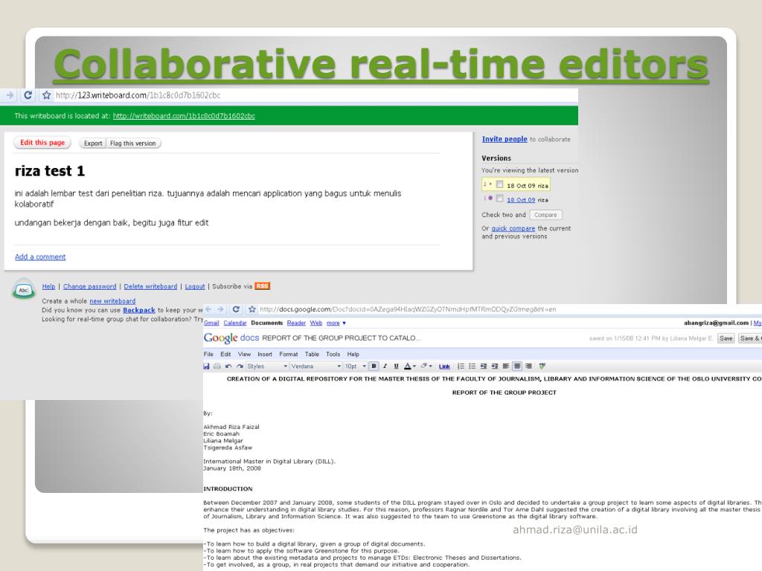Go back in the Google Docs browser

click(208, 309)
